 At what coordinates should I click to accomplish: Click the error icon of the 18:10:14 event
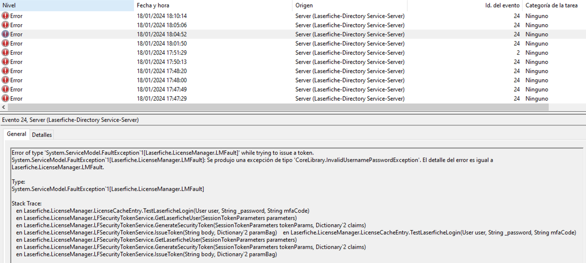[5, 16]
